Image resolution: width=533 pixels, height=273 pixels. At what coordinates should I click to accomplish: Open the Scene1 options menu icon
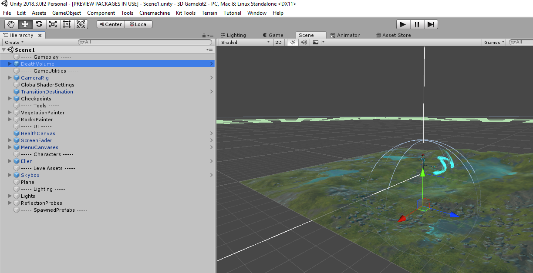click(209, 50)
